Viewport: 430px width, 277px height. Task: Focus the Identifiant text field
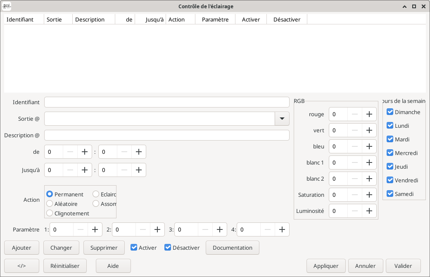[166, 102]
